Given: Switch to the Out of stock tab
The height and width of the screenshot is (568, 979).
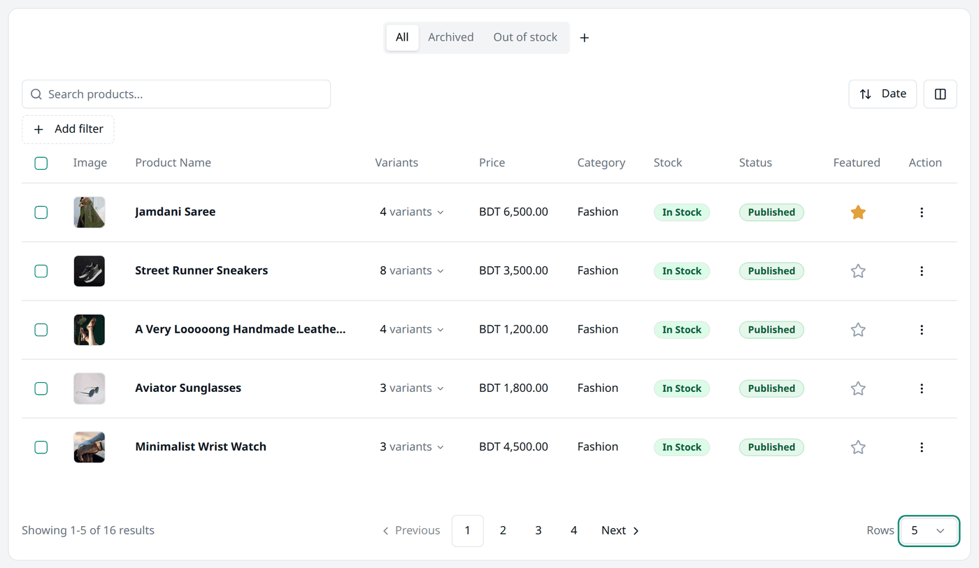Looking at the screenshot, I should pos(525,38).
